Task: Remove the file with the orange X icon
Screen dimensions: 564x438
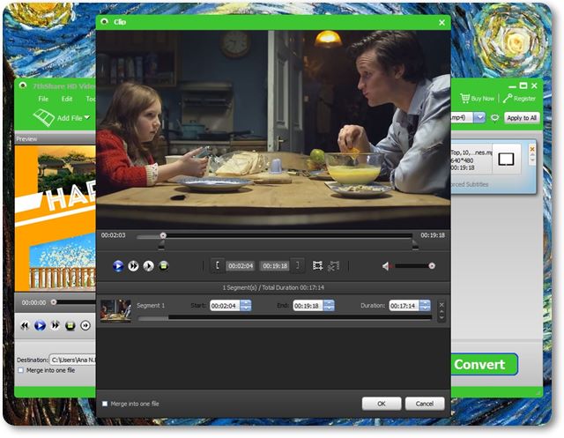Action: 532,149
